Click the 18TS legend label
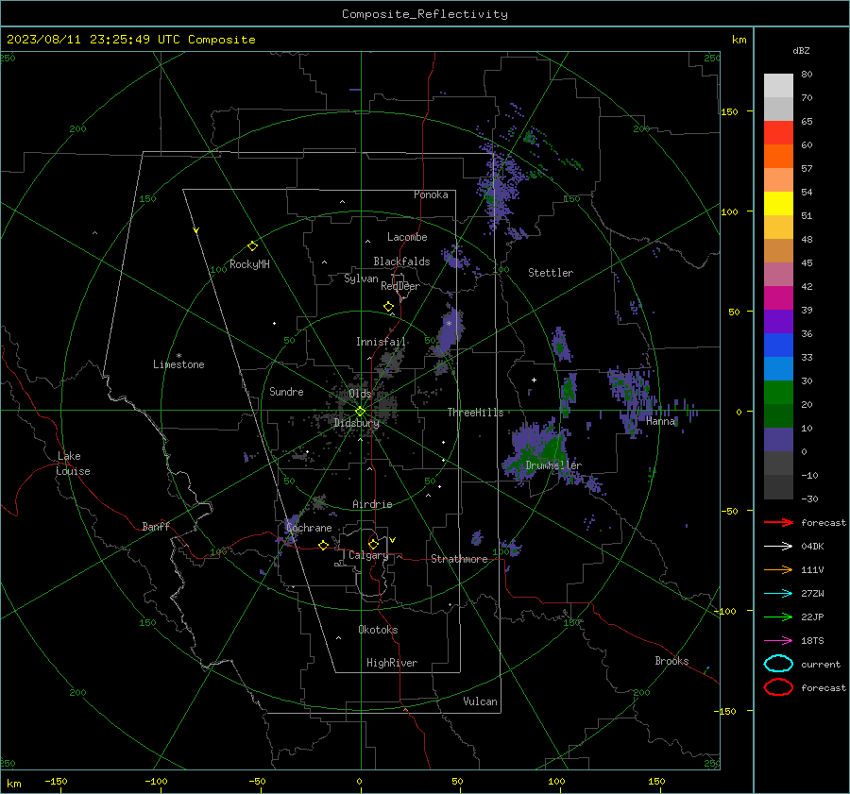 coord(812,641)
